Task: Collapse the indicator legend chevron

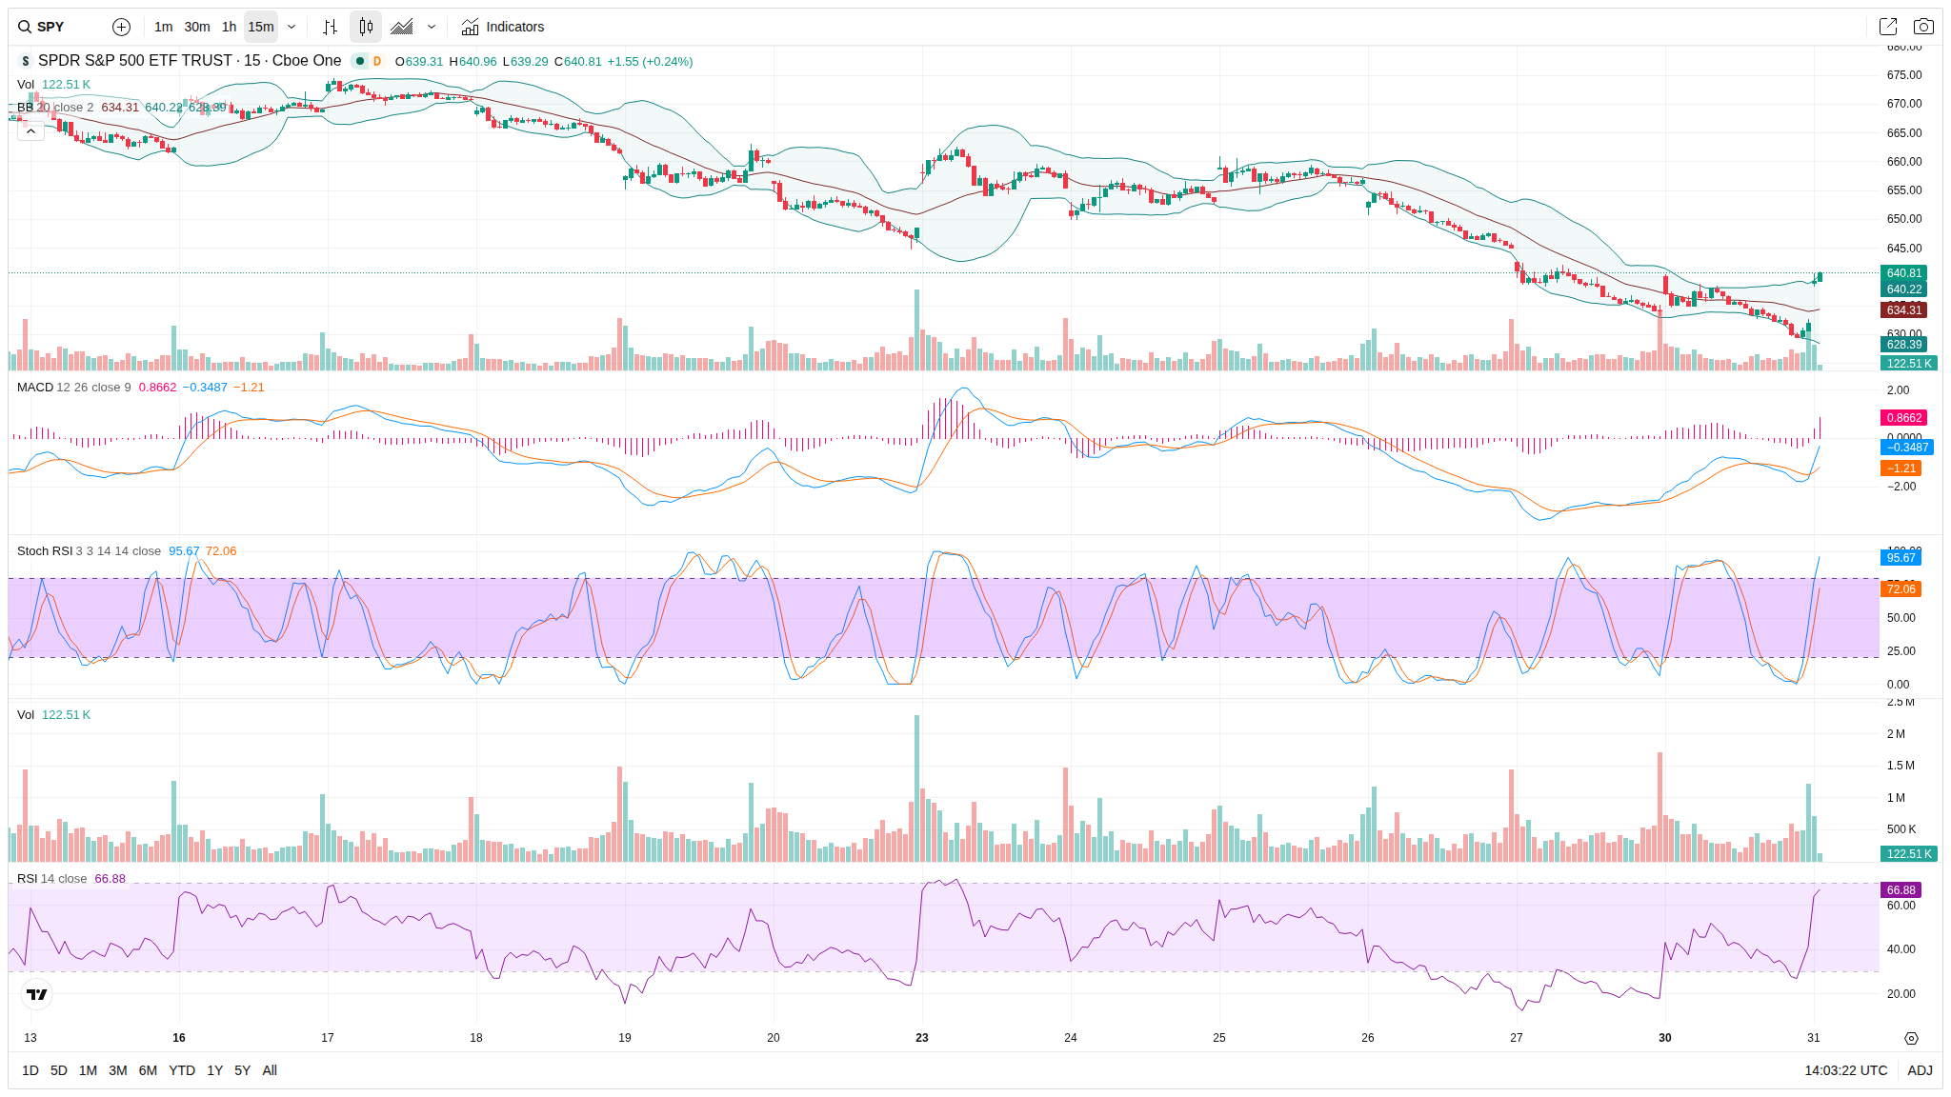Action: click(30, 131)
